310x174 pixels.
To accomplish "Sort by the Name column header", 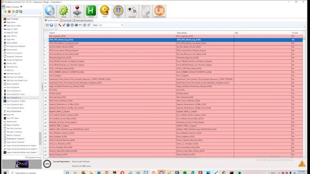I will tap(112, 33).
